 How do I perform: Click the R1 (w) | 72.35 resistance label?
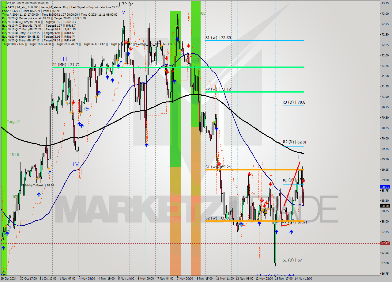(x=218, y=38)
